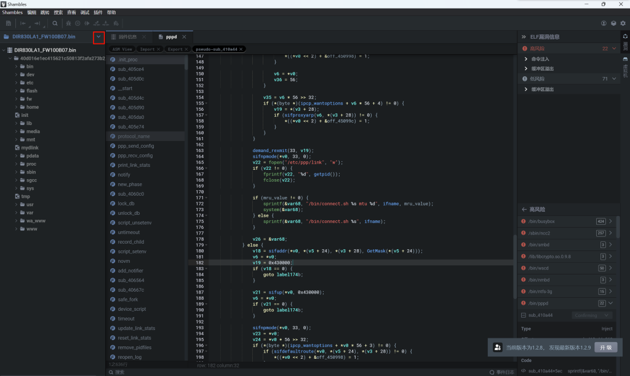Click the cube plugin icon at top right
Screen dimensions: 630x376
pos(613,23)
